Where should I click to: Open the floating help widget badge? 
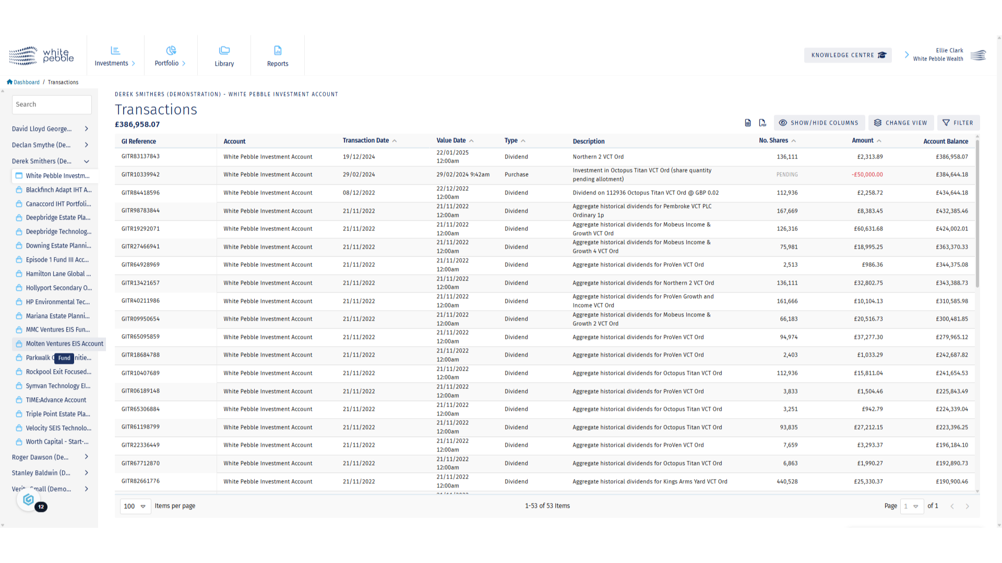point(30,500)
